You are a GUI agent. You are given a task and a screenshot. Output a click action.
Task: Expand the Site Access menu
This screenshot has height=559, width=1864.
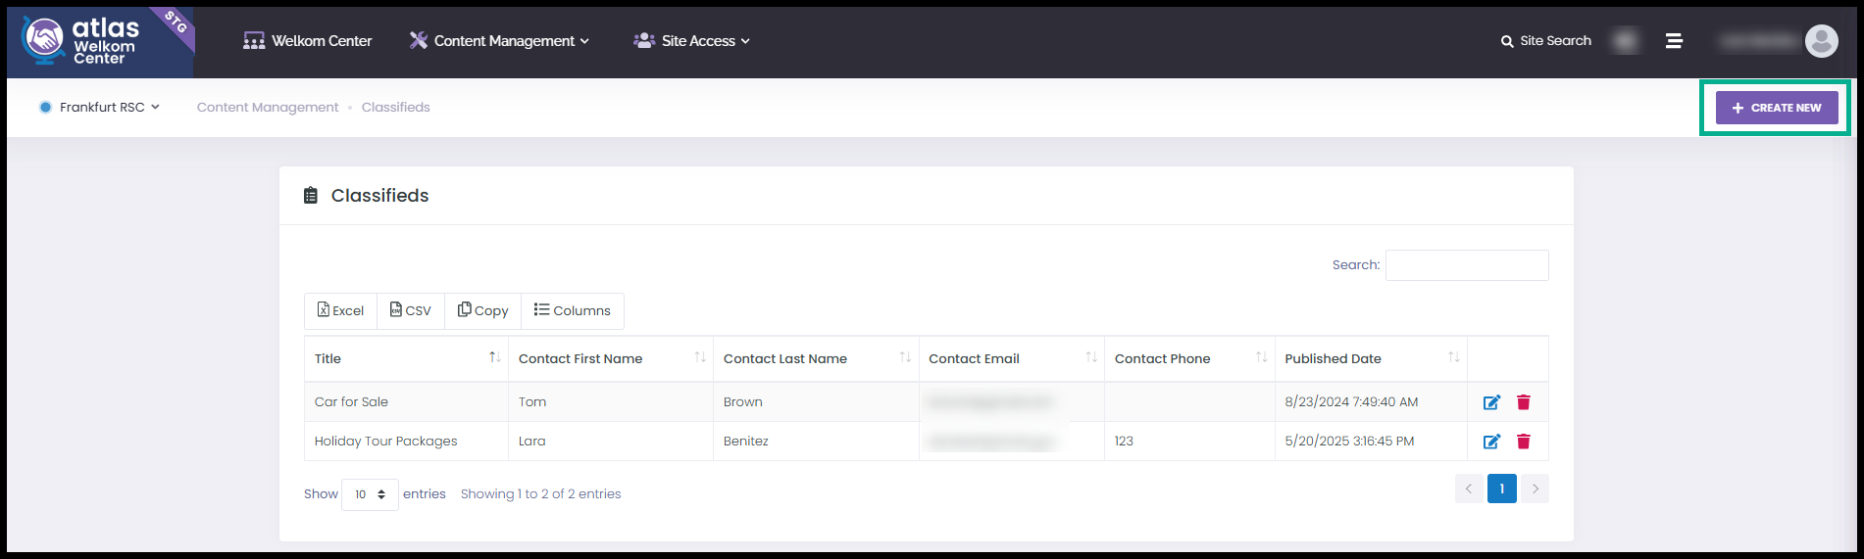tap(691, 41)
